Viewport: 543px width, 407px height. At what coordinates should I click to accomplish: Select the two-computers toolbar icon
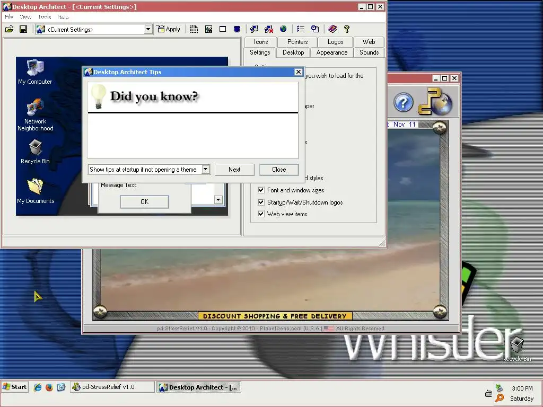coord(254,29)
